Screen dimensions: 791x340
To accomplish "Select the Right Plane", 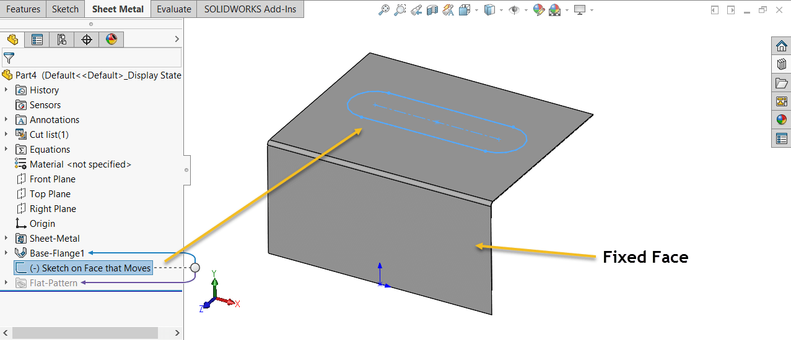I will click(x=45, y=209).
